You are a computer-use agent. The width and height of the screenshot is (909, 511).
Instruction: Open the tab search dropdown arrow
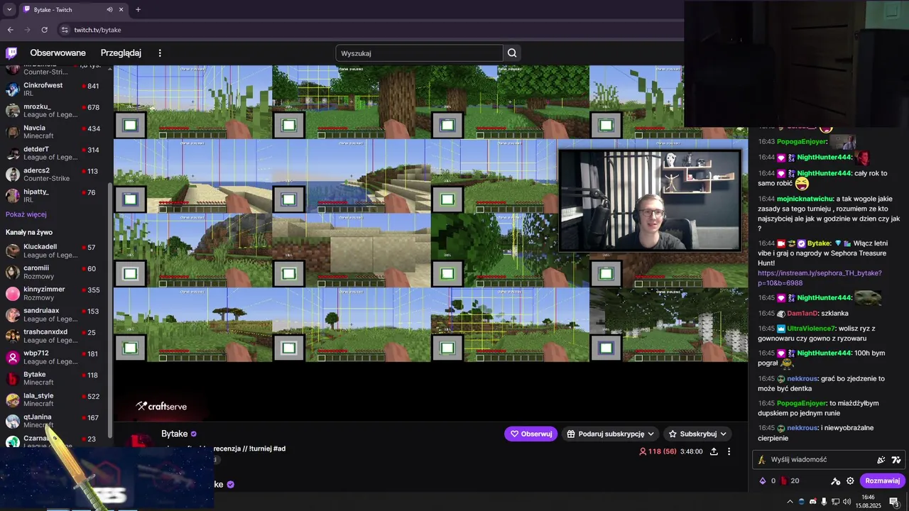click(x=9, y=10)
